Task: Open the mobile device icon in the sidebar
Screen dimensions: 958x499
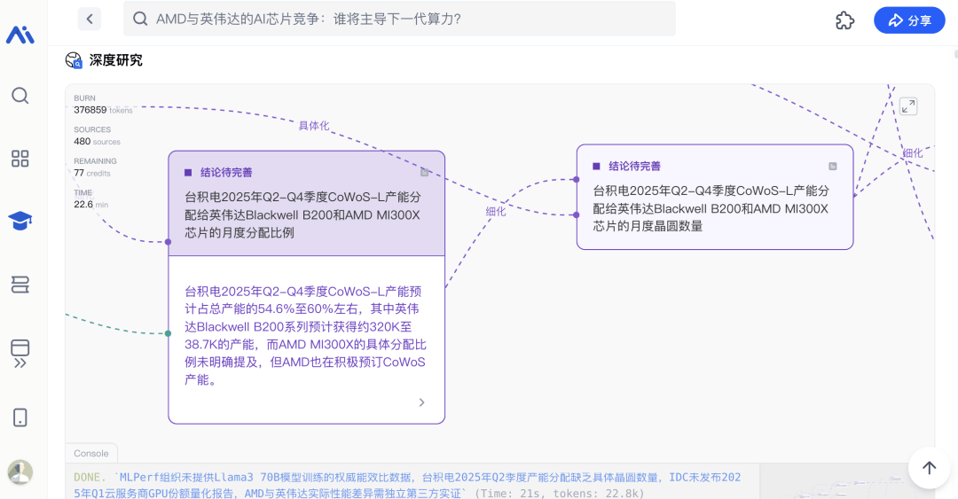Action: (20, 417)
